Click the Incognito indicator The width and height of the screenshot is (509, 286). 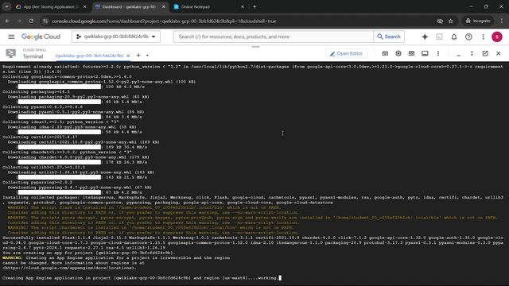click(477, 21)
